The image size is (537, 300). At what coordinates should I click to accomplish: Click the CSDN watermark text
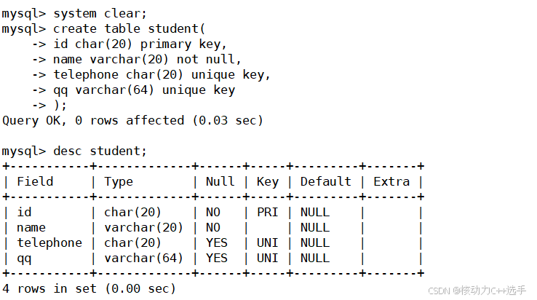[x=477, y=291]
